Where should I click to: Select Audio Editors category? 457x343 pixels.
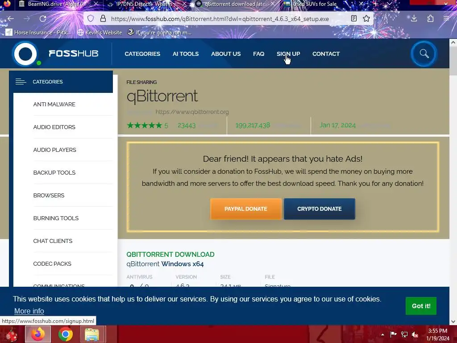(54, 127)
